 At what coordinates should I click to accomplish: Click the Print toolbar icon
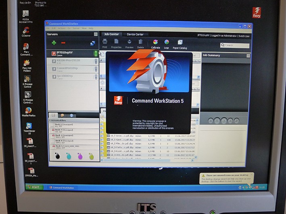point(105,44)
